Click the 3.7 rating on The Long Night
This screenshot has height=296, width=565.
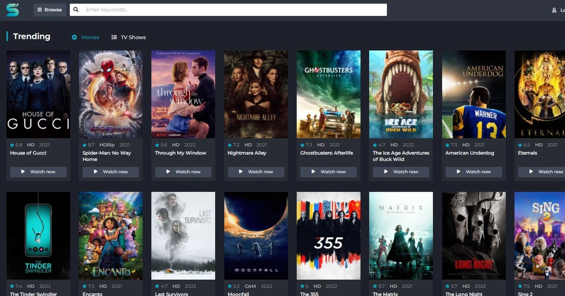[x=452, y=286]
